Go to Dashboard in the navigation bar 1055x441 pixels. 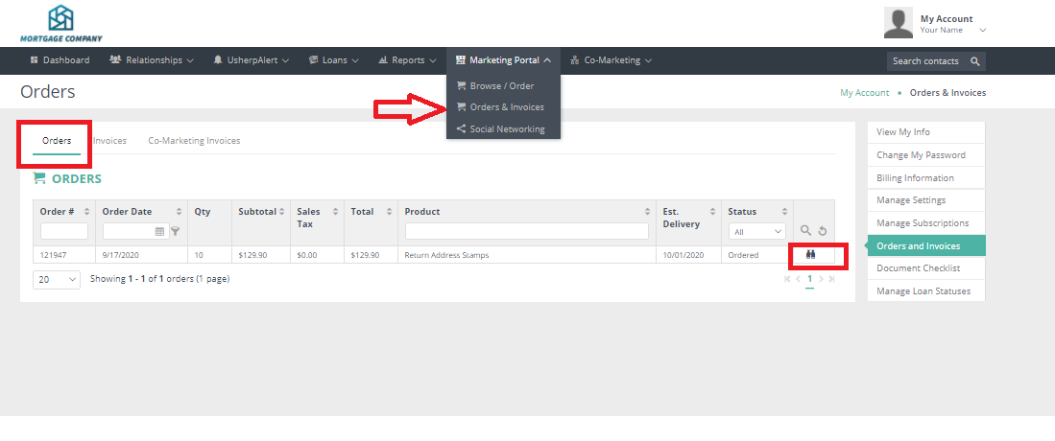point(60,60)
